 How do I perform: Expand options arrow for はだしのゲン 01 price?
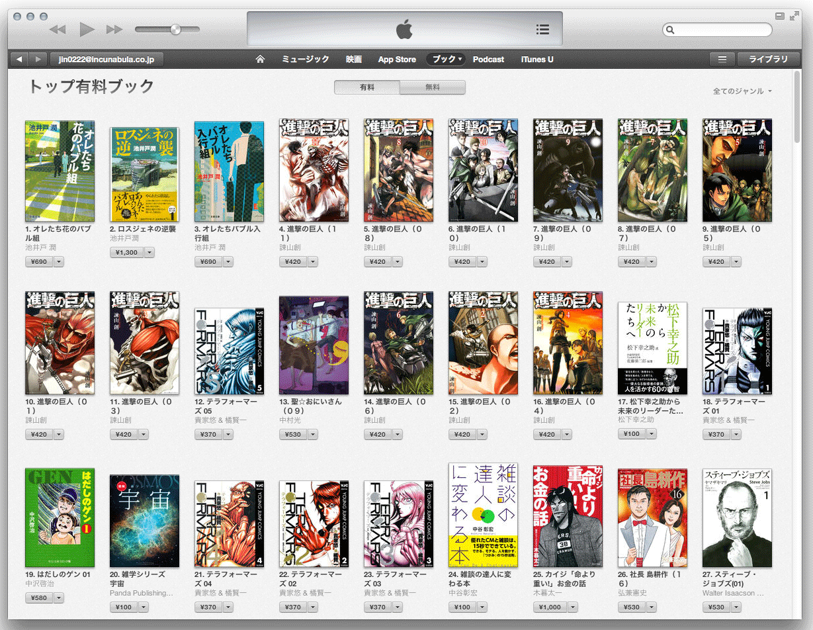(58, 598)
